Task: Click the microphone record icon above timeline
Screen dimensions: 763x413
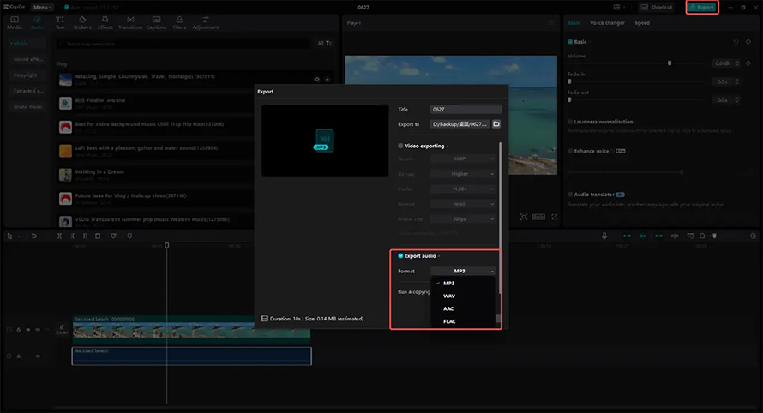Action: coord(604,236)
